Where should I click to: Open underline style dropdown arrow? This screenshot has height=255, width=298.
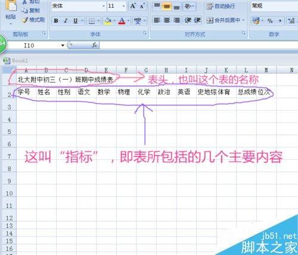tap(82, 21)
